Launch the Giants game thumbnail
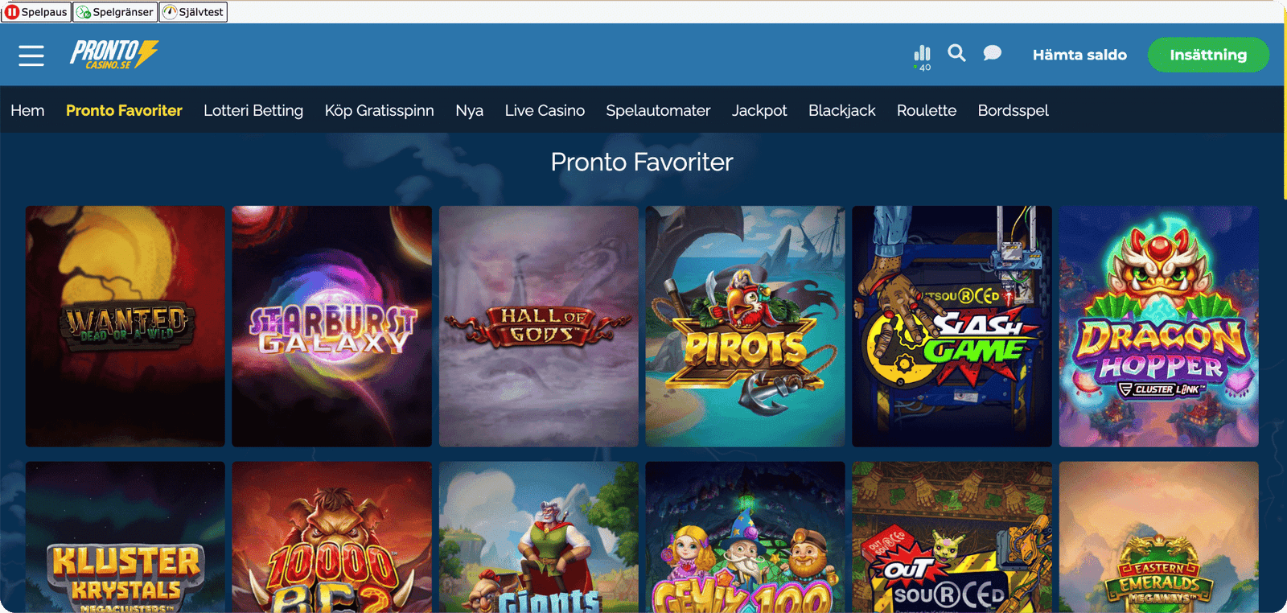 pos(539,537)
